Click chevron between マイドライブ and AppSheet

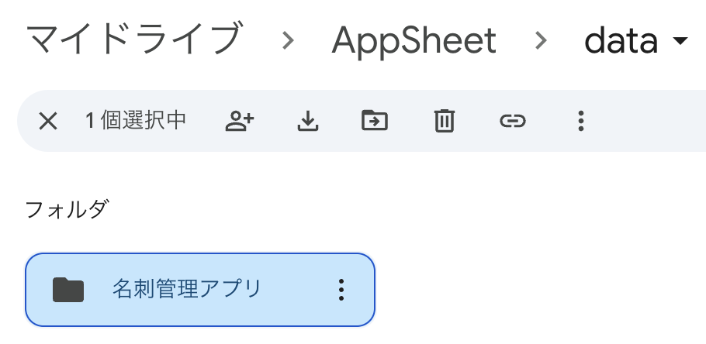289,42
